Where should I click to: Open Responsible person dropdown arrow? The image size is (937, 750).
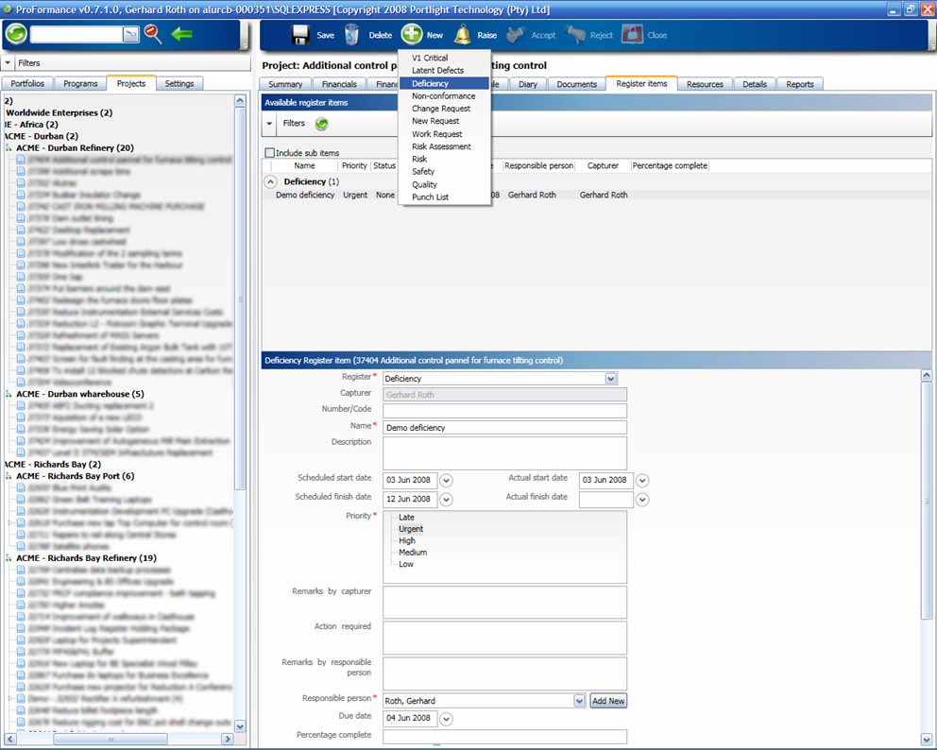579,700
